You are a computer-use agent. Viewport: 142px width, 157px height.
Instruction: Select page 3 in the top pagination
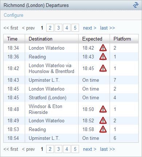pyautogui.click(x=58, y=28)
